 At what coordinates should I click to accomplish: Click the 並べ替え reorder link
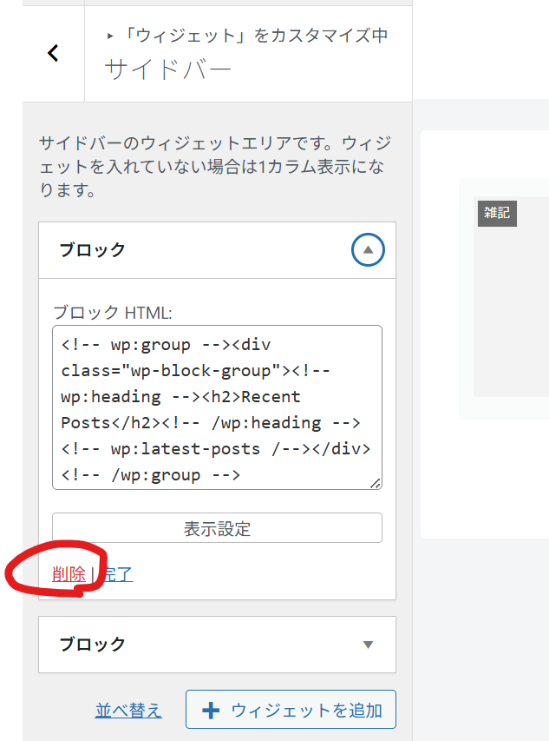pos(128,711)
